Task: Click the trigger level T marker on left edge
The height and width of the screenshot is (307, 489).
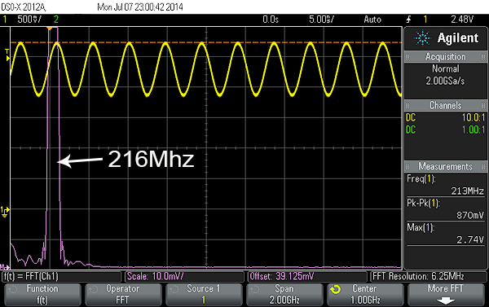Action: (7, 55)
